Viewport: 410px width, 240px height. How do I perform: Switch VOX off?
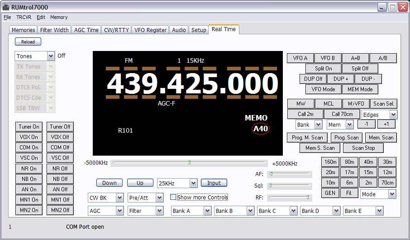tap(60, 137)
